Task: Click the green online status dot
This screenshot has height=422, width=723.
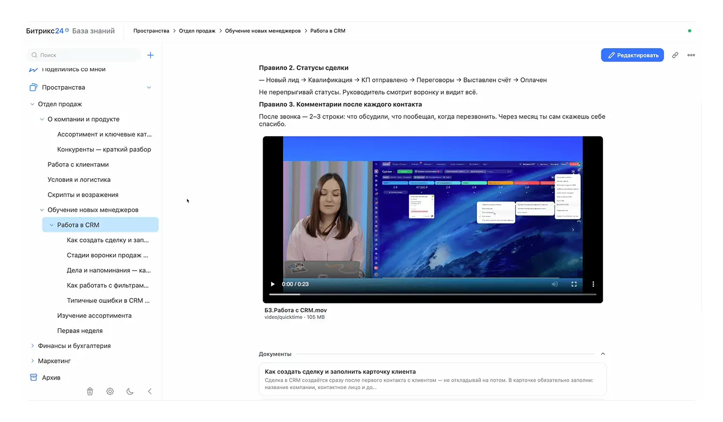Action: pos(690,31)
